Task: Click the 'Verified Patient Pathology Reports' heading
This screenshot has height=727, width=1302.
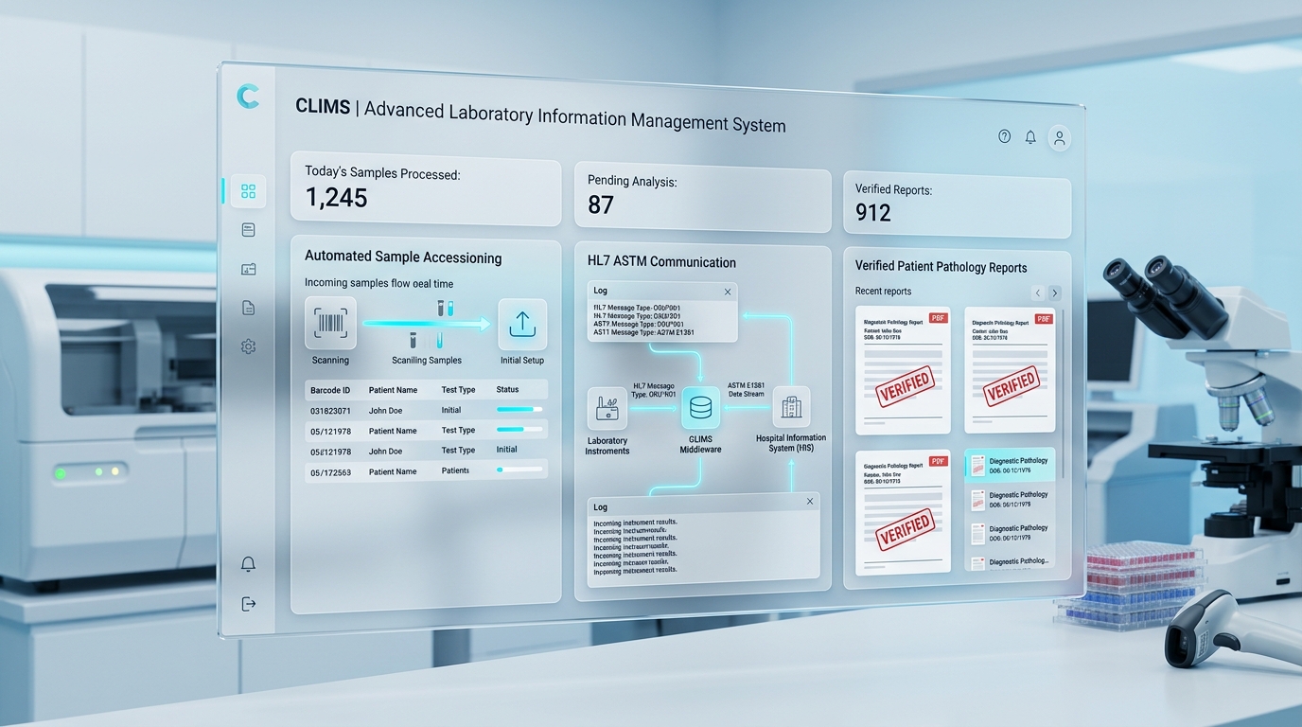Action: pyautogui.click(x=941, y=267)
